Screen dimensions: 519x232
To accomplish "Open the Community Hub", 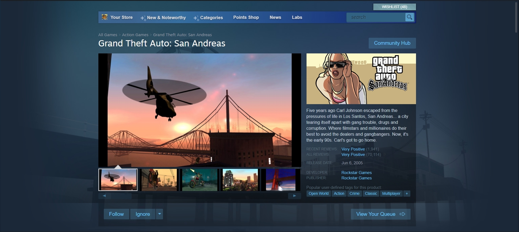I will [392, 43].
